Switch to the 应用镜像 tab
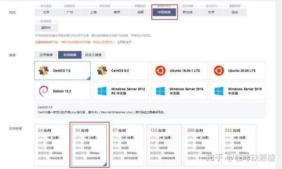 (x=46, y=55)
